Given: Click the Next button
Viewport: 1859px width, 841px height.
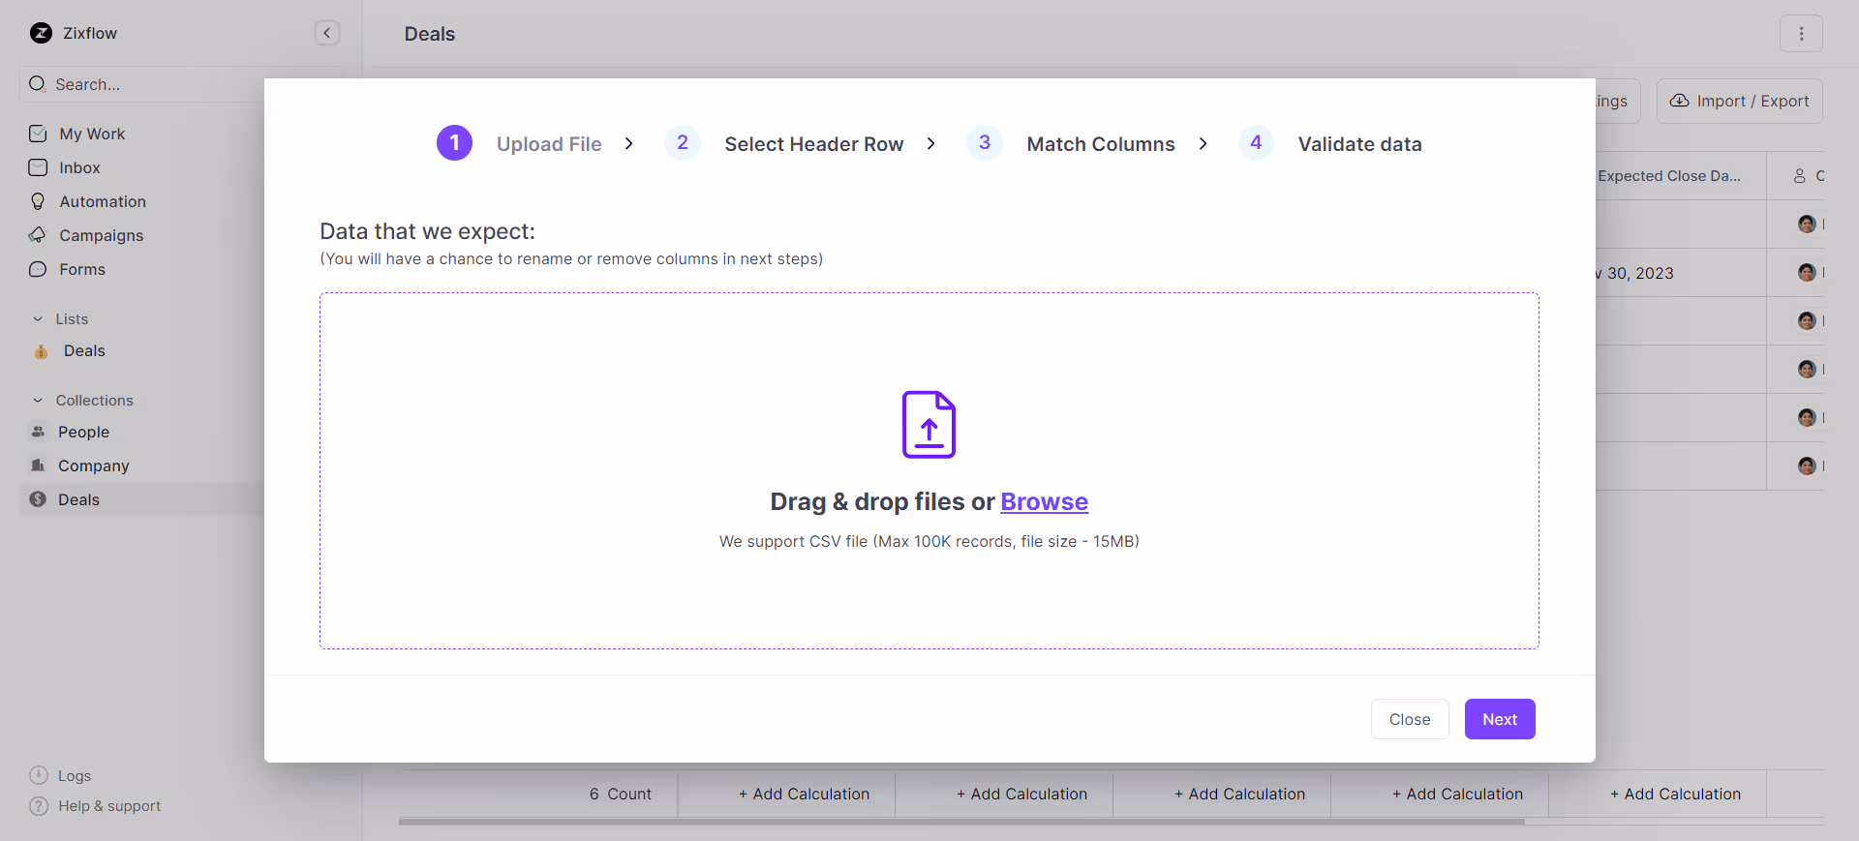Looking at the screenshot, I should click(x=1500, y=719).
